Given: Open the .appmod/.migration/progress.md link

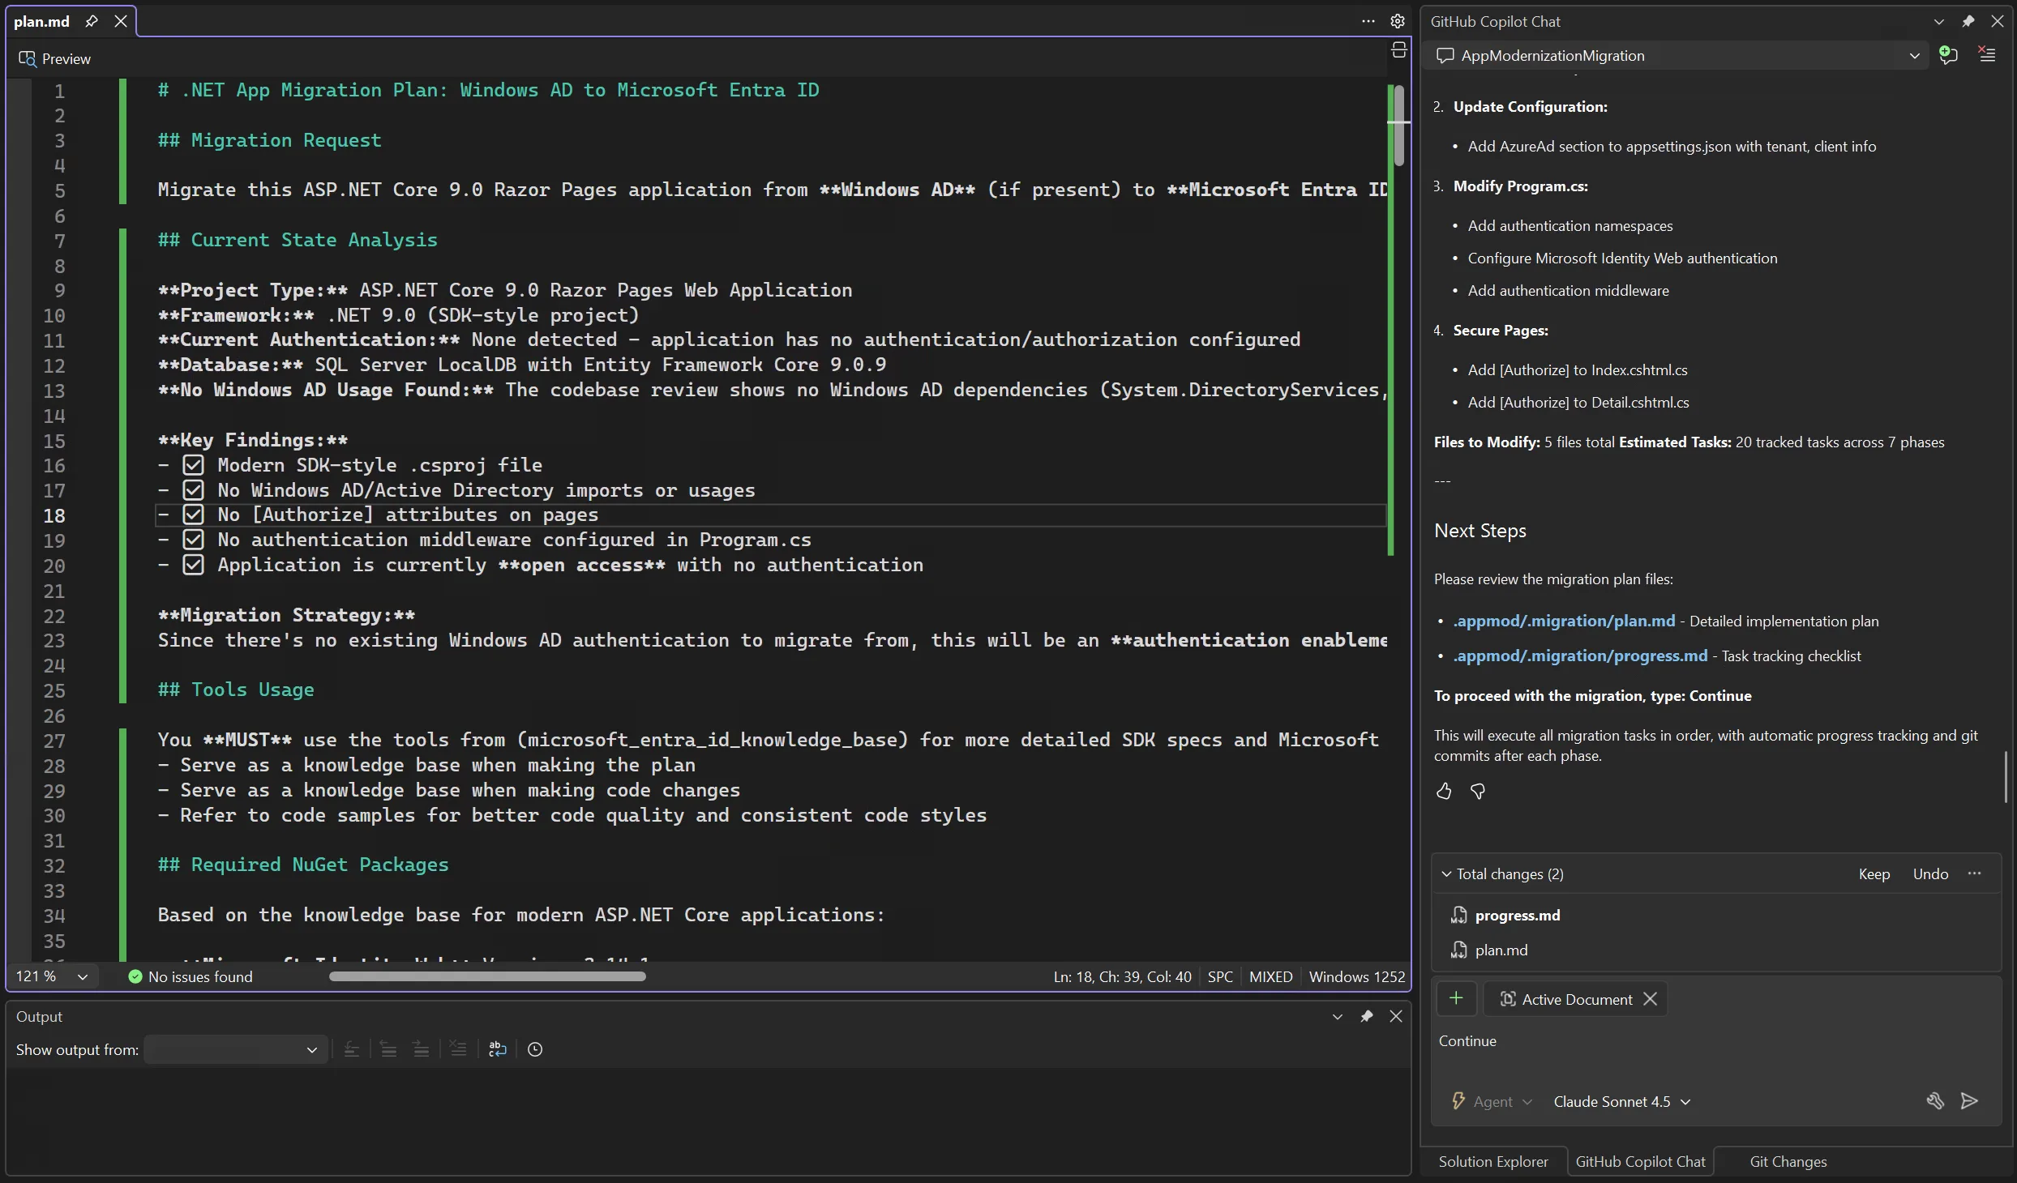Looking at the screenshot, I should coord(1580,656).
